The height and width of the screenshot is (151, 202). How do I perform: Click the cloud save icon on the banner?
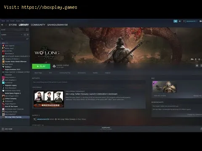[192, 59]
